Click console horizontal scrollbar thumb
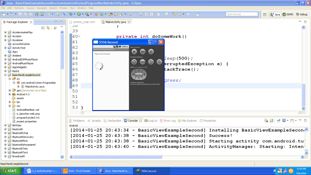The height and width of the screenshot is (175, 311). (118, 157)
